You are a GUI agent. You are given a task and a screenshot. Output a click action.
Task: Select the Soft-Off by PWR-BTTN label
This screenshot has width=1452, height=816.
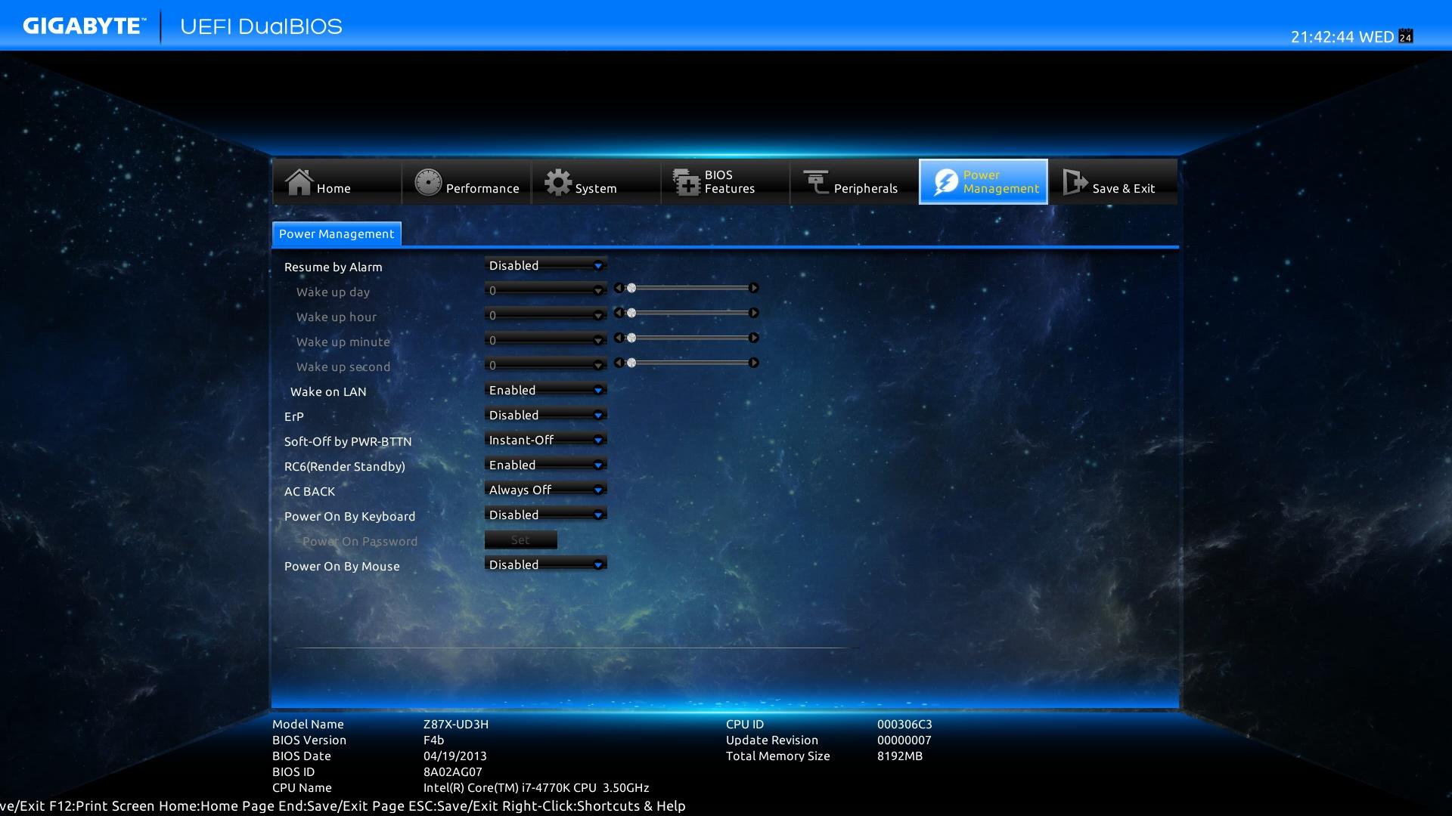click(348, 441)
